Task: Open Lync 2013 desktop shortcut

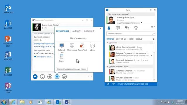Action: click(x=8, y=24)
